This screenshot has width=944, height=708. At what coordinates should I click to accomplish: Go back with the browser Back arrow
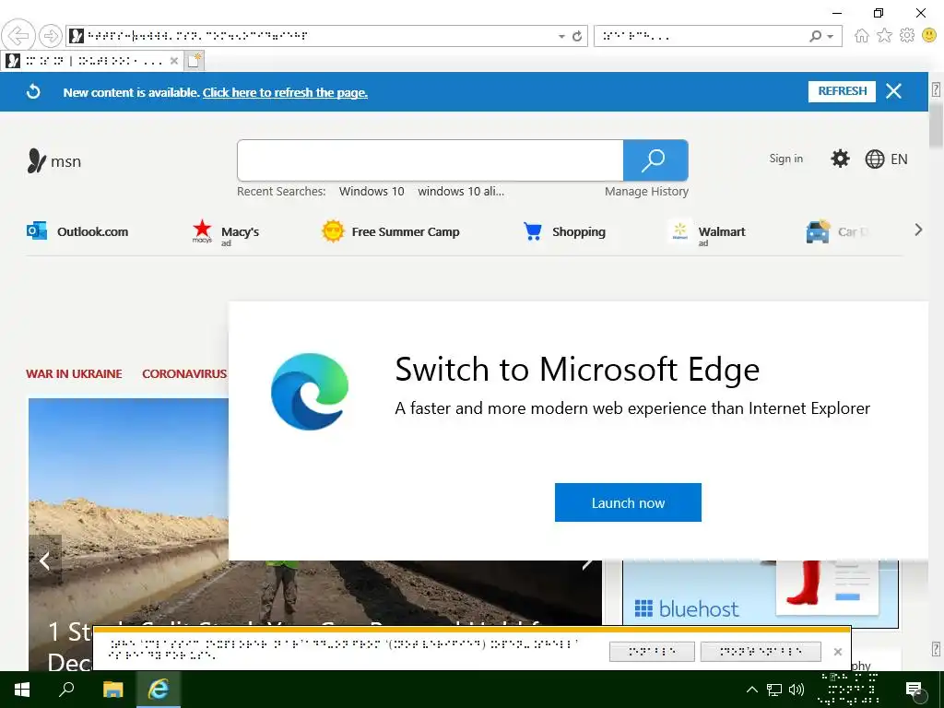point(18,36)
